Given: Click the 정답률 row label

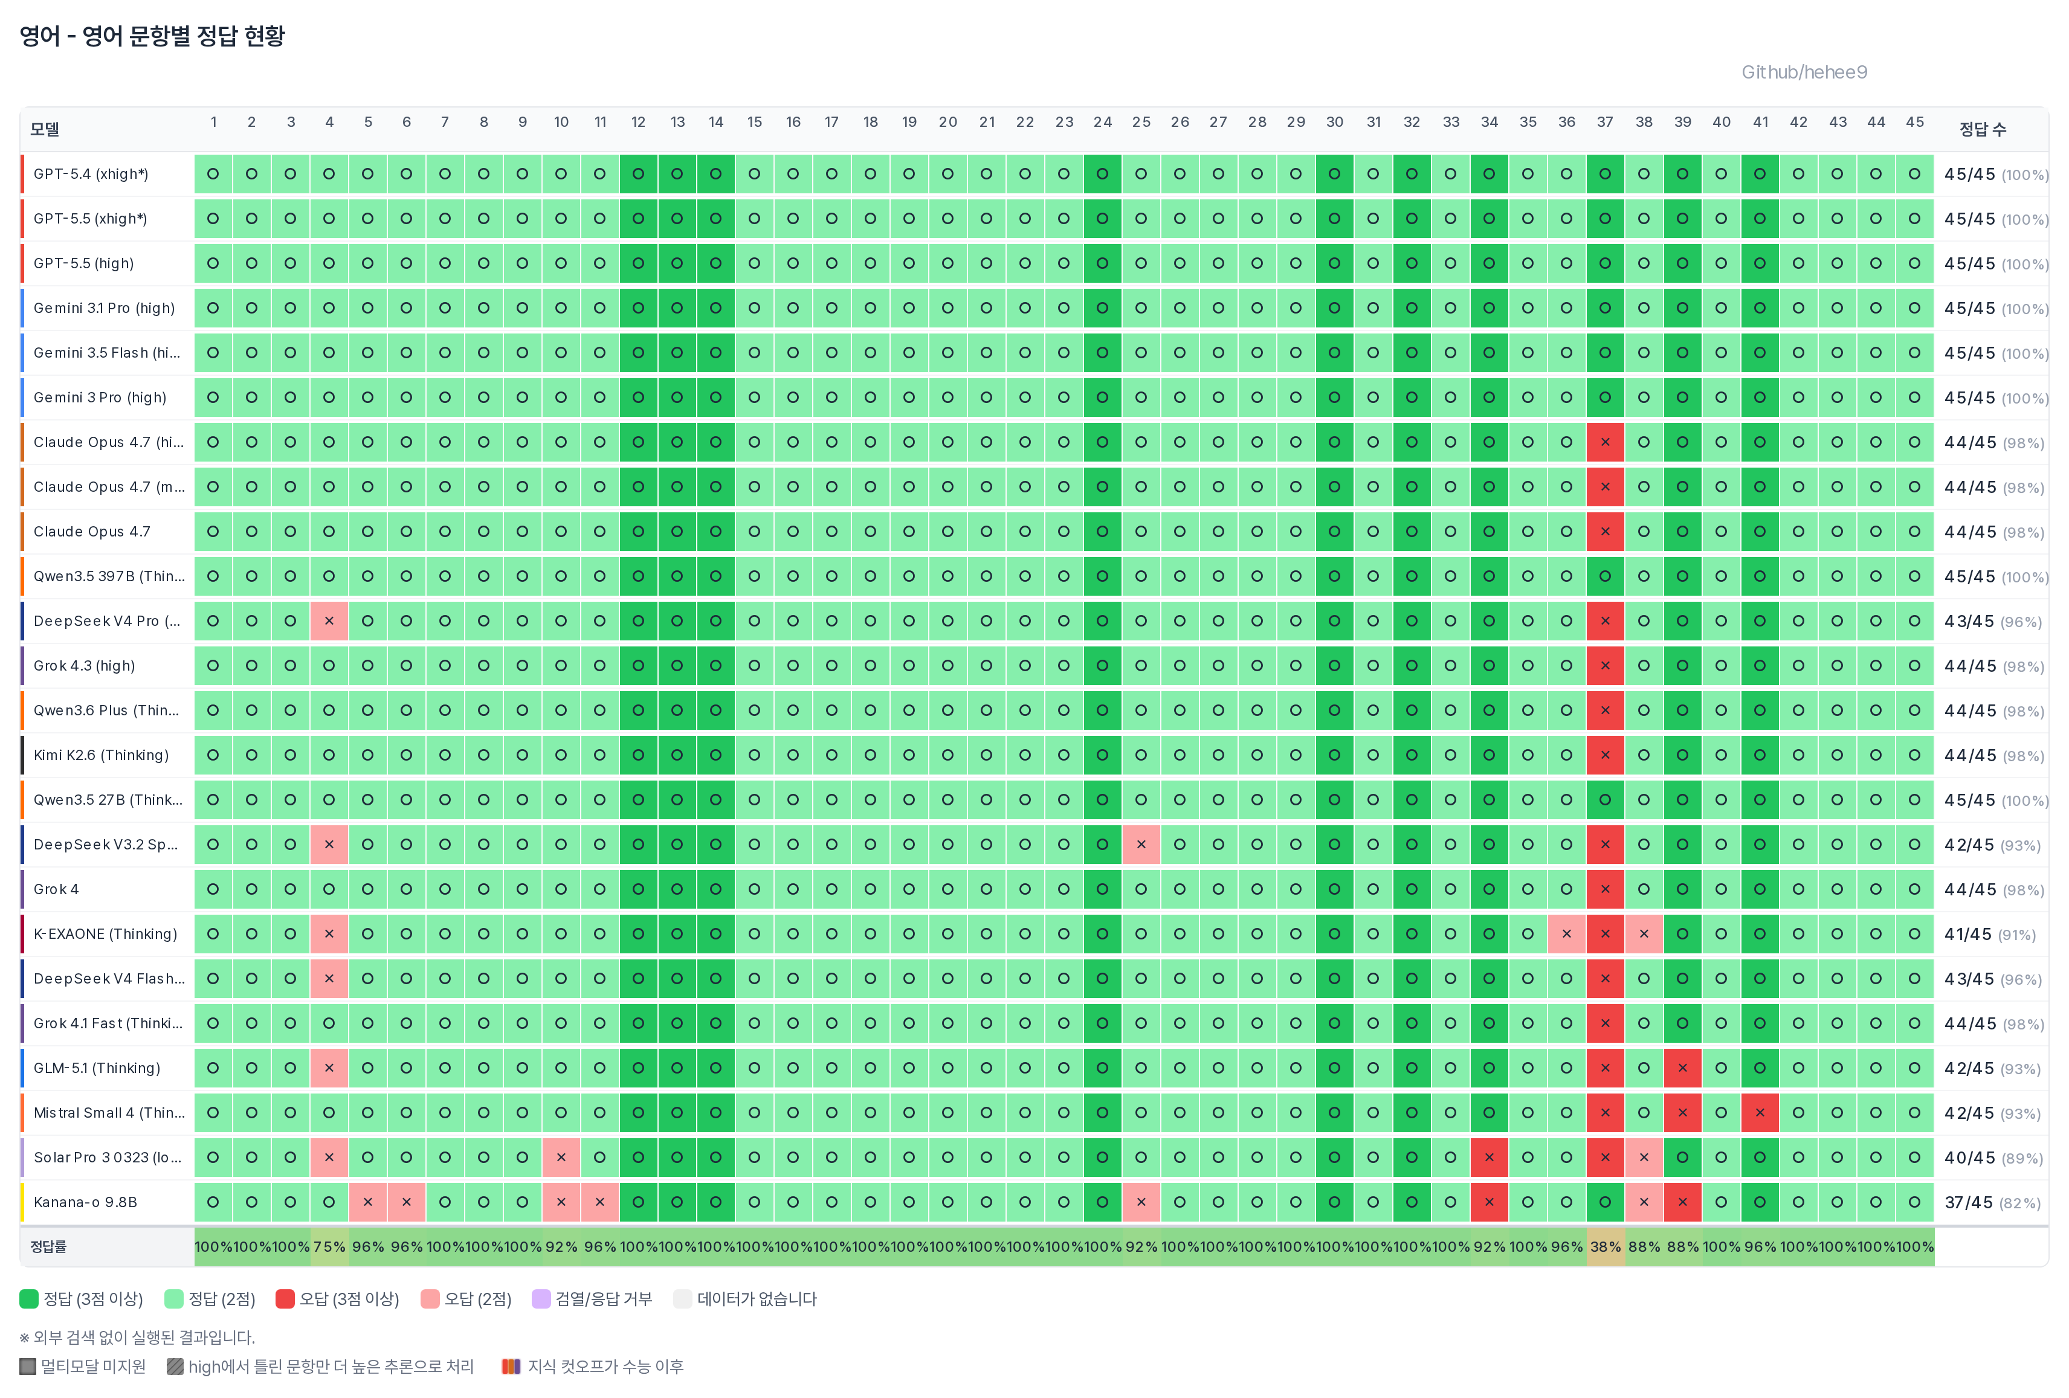Looking at the screenshot, I should point(49,1247).
